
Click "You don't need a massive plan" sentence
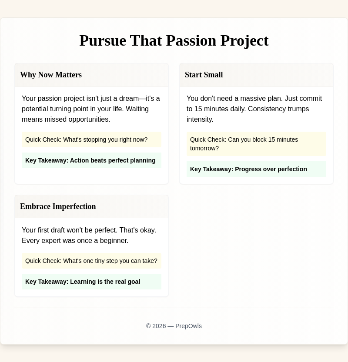coord(234,99)
